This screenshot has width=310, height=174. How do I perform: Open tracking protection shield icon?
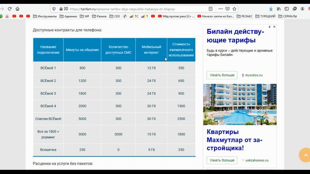54,9
